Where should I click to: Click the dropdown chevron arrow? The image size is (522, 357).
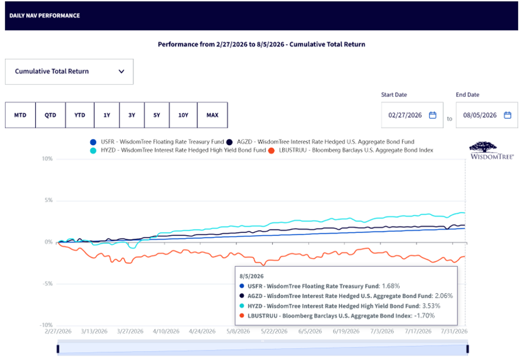click(x=121, y=72)
